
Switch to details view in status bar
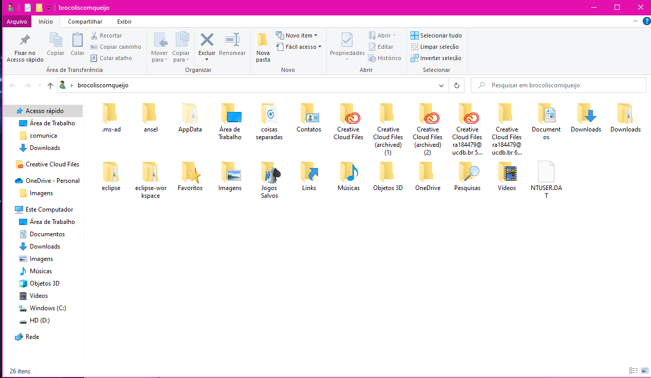(633, 371)
